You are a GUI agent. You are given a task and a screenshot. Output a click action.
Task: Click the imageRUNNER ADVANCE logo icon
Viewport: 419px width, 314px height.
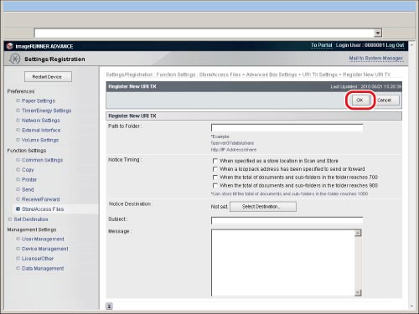tap(10, 46)
